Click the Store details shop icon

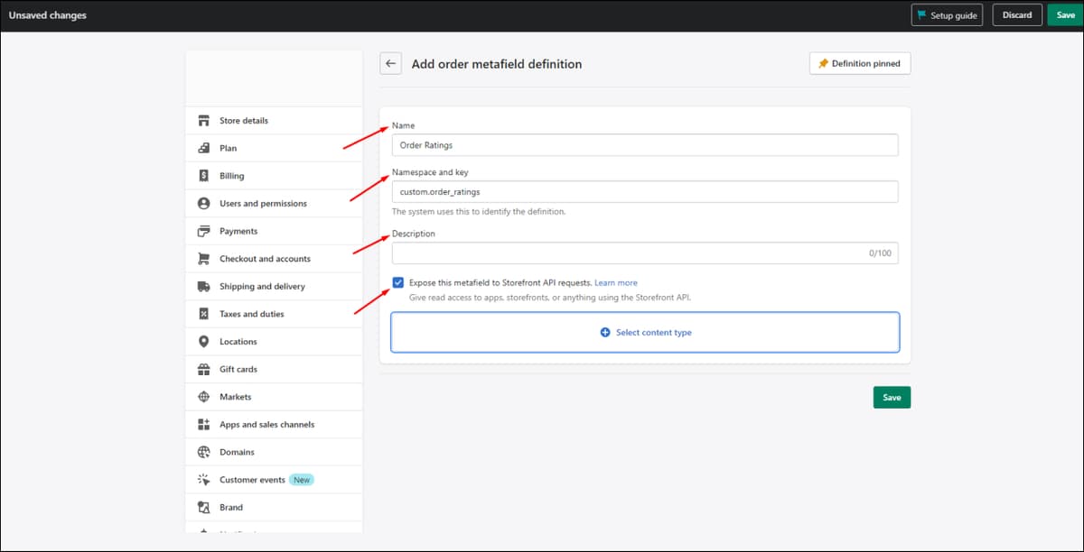(203, 121)
